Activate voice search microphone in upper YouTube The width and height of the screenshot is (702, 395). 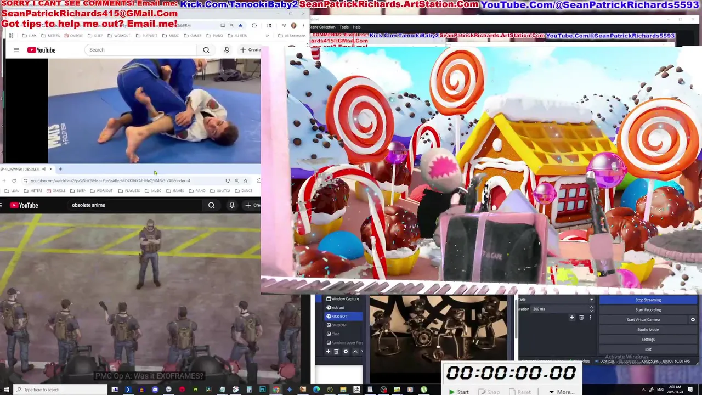tap(227, 50)
